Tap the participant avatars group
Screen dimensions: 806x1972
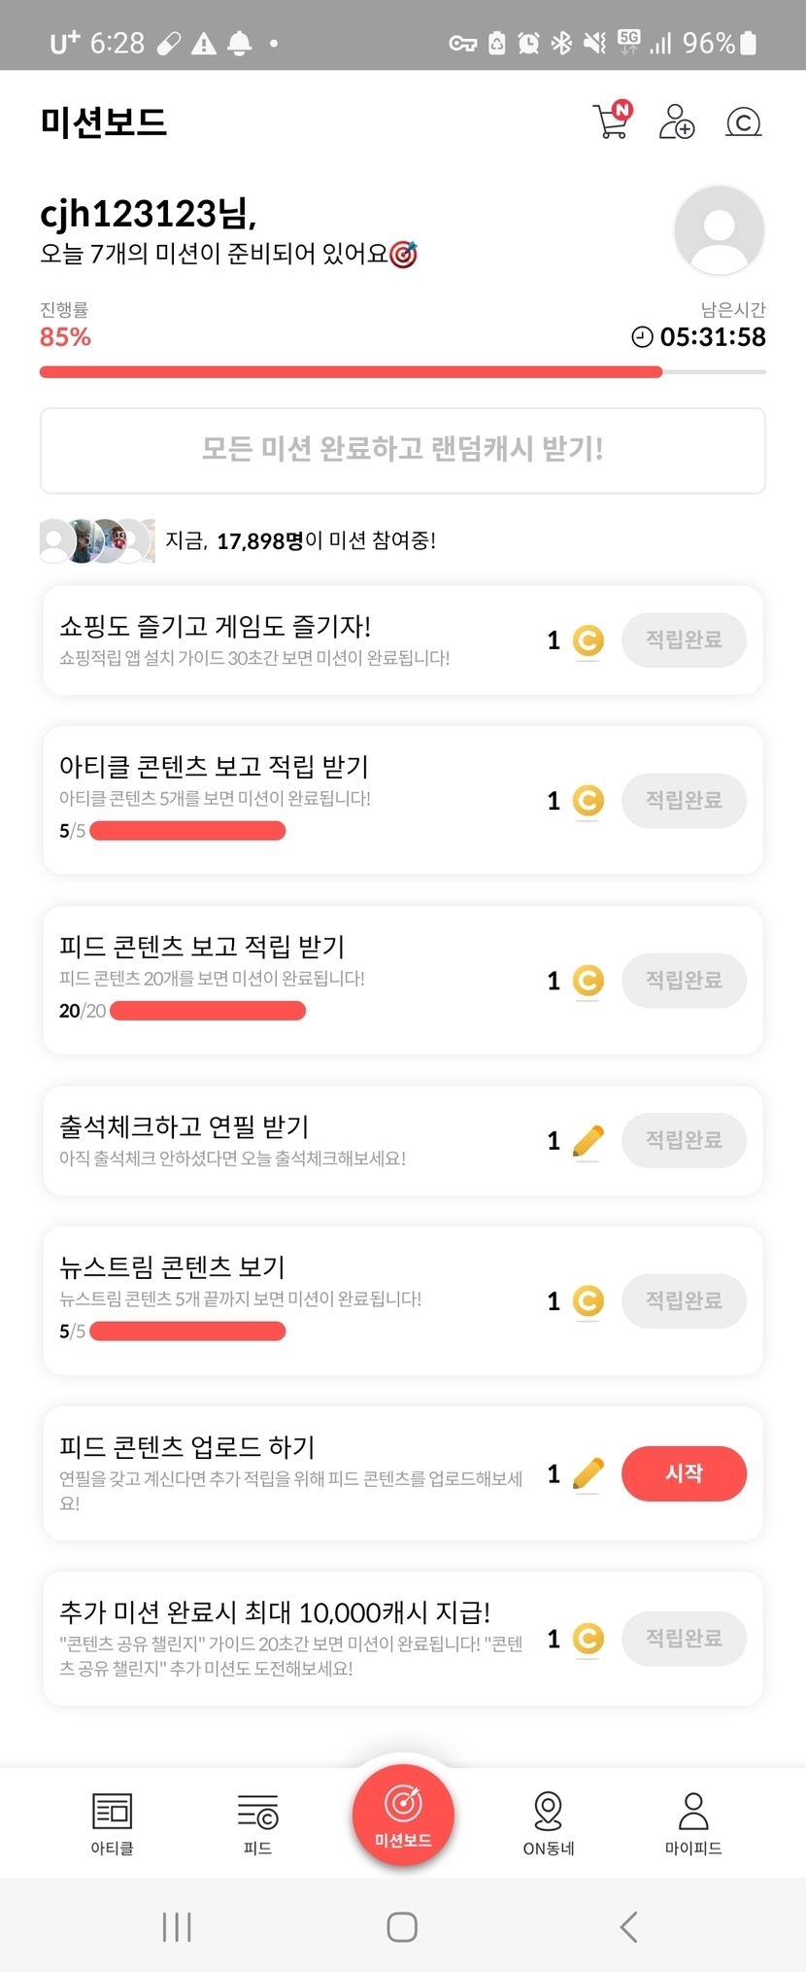[x=97, y=540]
